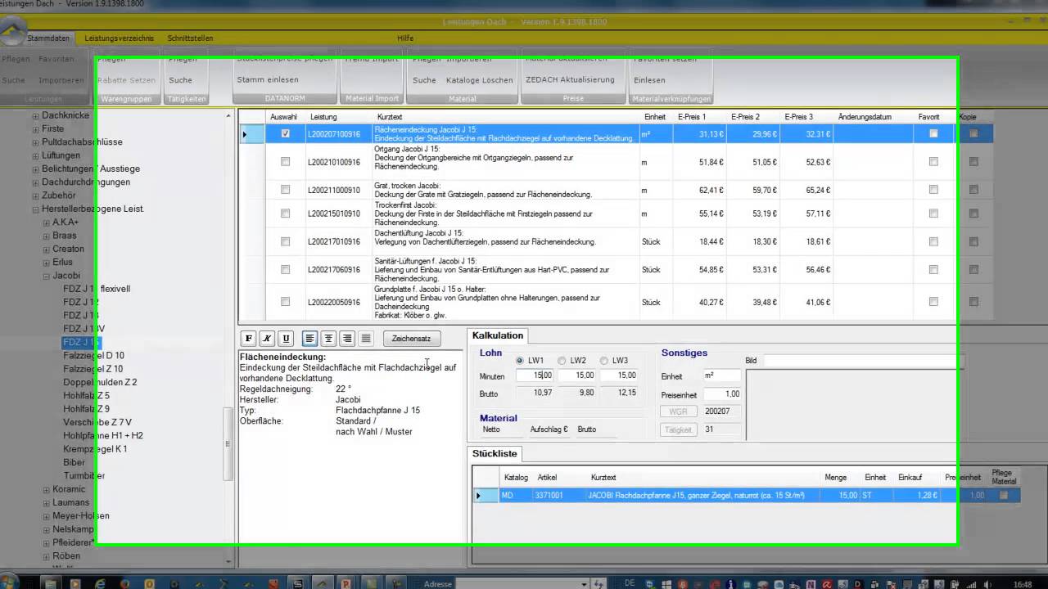Select Doppelmulden Z 2 in the tree
Image resolution: width=1048 pixels, height=589 pixels.
click(x=100, y=383)
